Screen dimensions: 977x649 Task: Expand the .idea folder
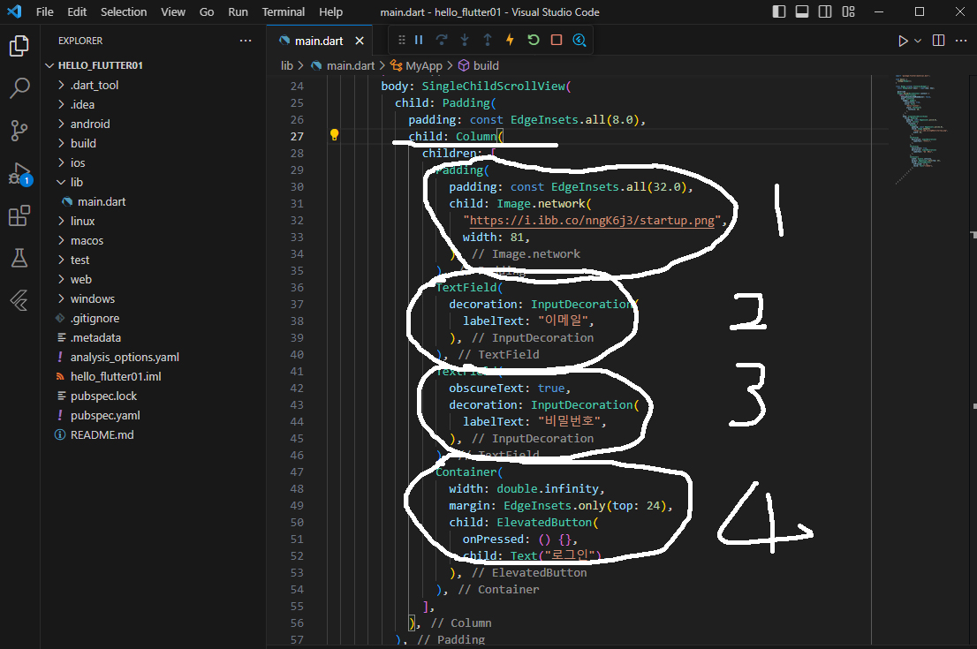154,104
